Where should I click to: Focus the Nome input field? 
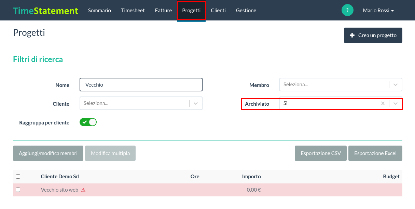pyautogui.click(x=141, y=85)
